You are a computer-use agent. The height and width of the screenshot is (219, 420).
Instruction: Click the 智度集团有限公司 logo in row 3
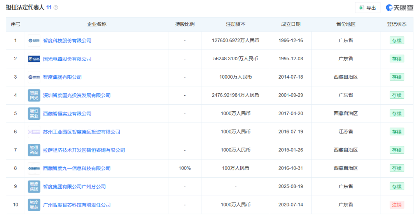coord(34,77)
